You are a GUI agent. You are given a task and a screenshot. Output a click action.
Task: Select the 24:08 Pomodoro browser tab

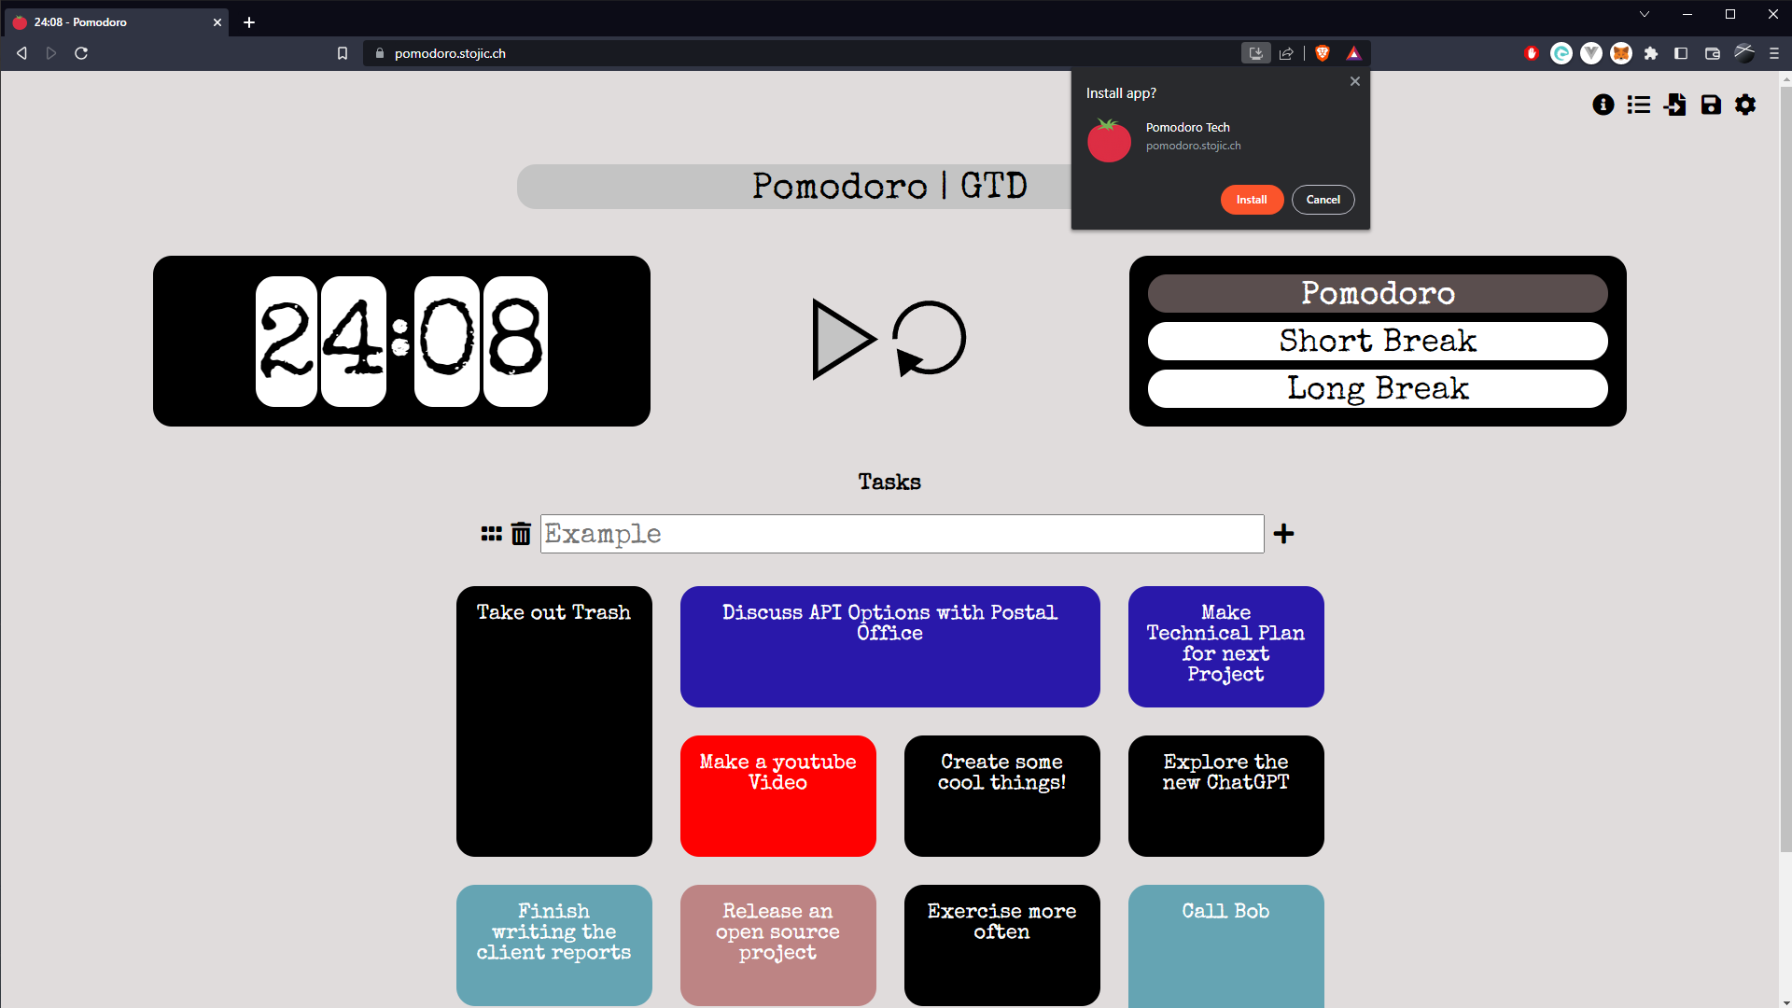pyautogui.click(x=112, y=21)
